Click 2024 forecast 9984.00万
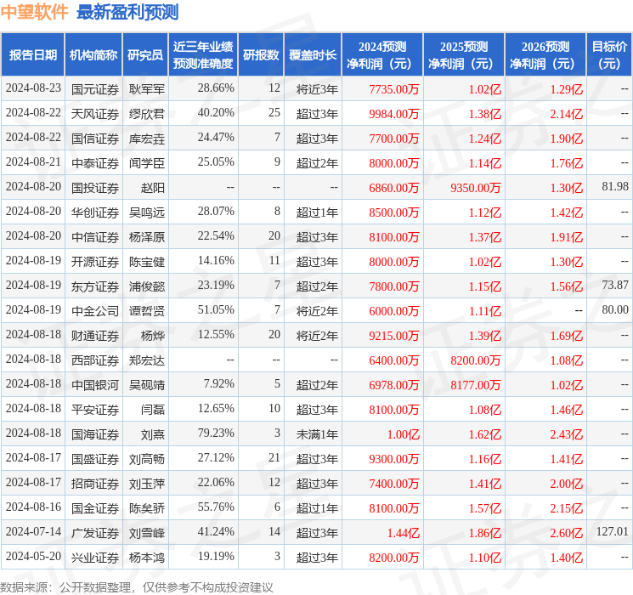633x595 pixels. pyautogui.click(x=394, y=114)
